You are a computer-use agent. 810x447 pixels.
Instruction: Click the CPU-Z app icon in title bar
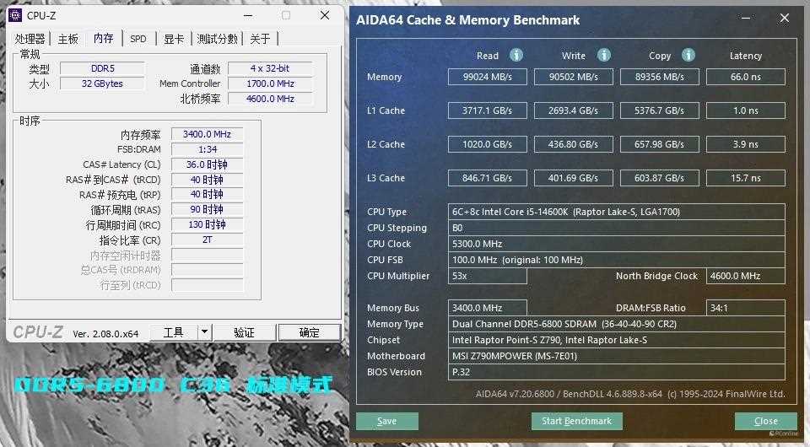pyautogui.click(x=15, y=15)
